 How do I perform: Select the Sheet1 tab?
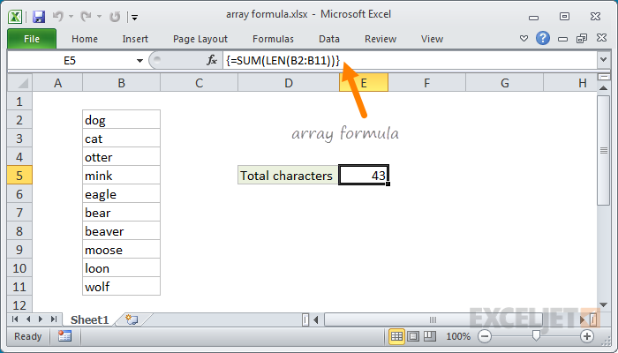[89, 319]
